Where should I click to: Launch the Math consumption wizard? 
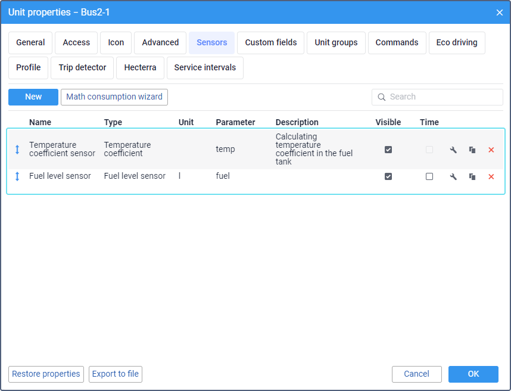[x=114, y=97]
